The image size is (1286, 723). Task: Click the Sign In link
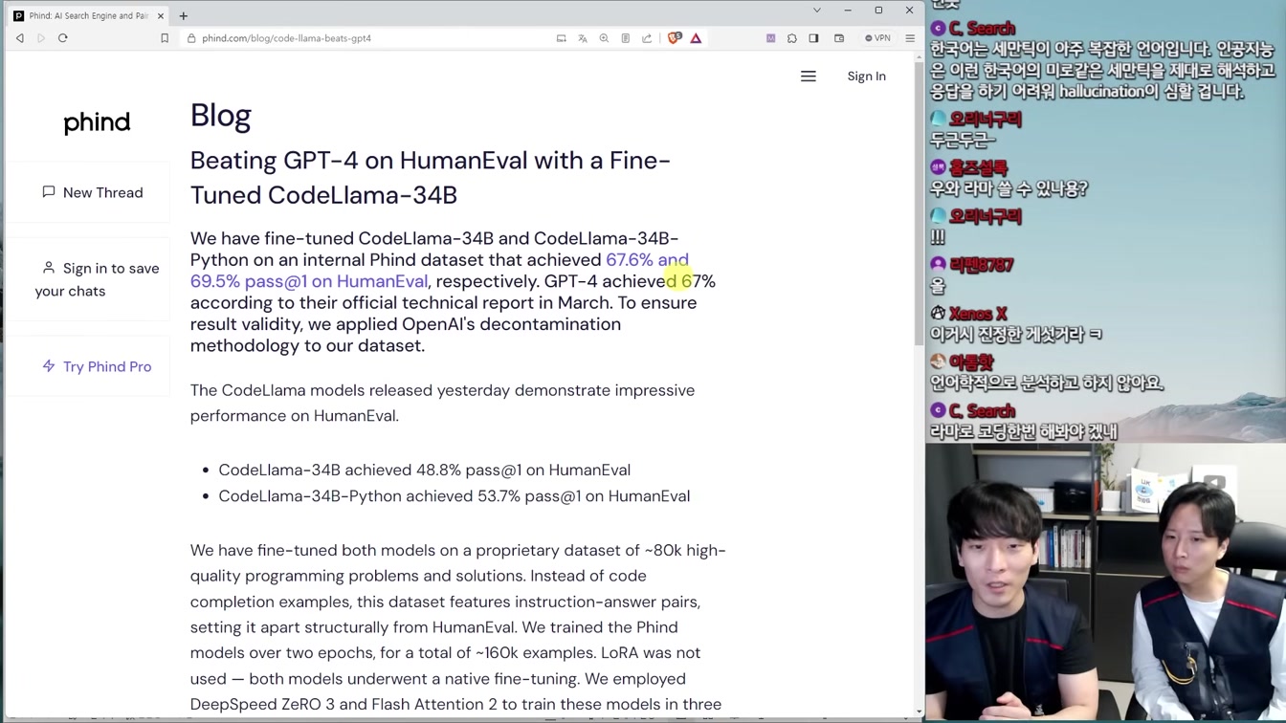point(866,77)
